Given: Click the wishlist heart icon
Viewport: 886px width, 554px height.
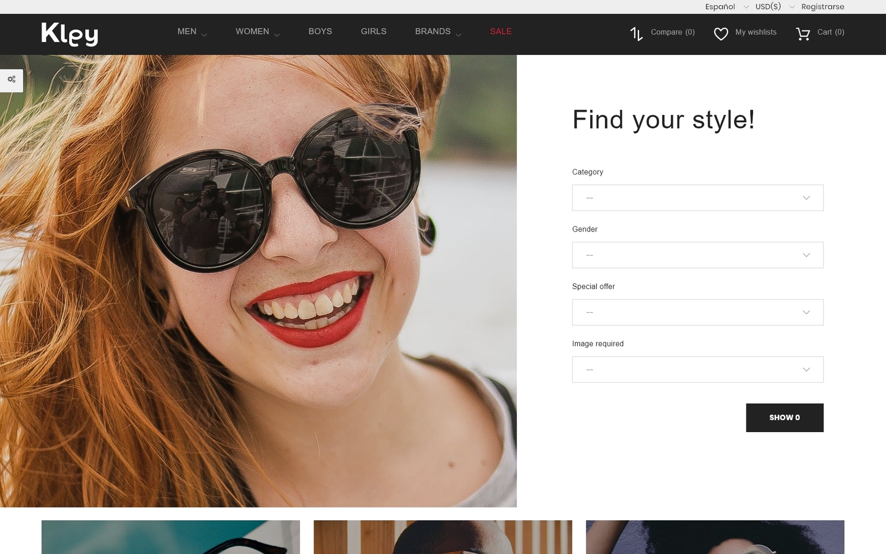Looking at the screenshot, I should click(720, 34).
